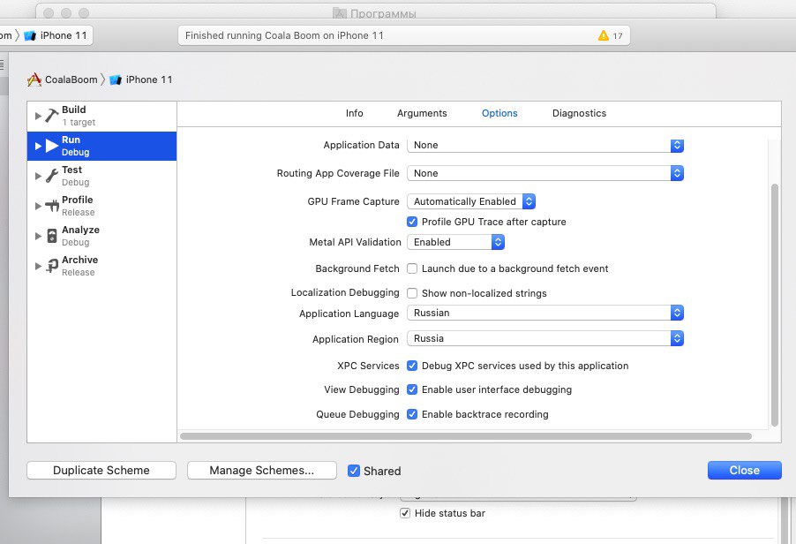The image size is (796, 544).
Task: Expand the Build disclosure triangle
Action: (38, 116)
